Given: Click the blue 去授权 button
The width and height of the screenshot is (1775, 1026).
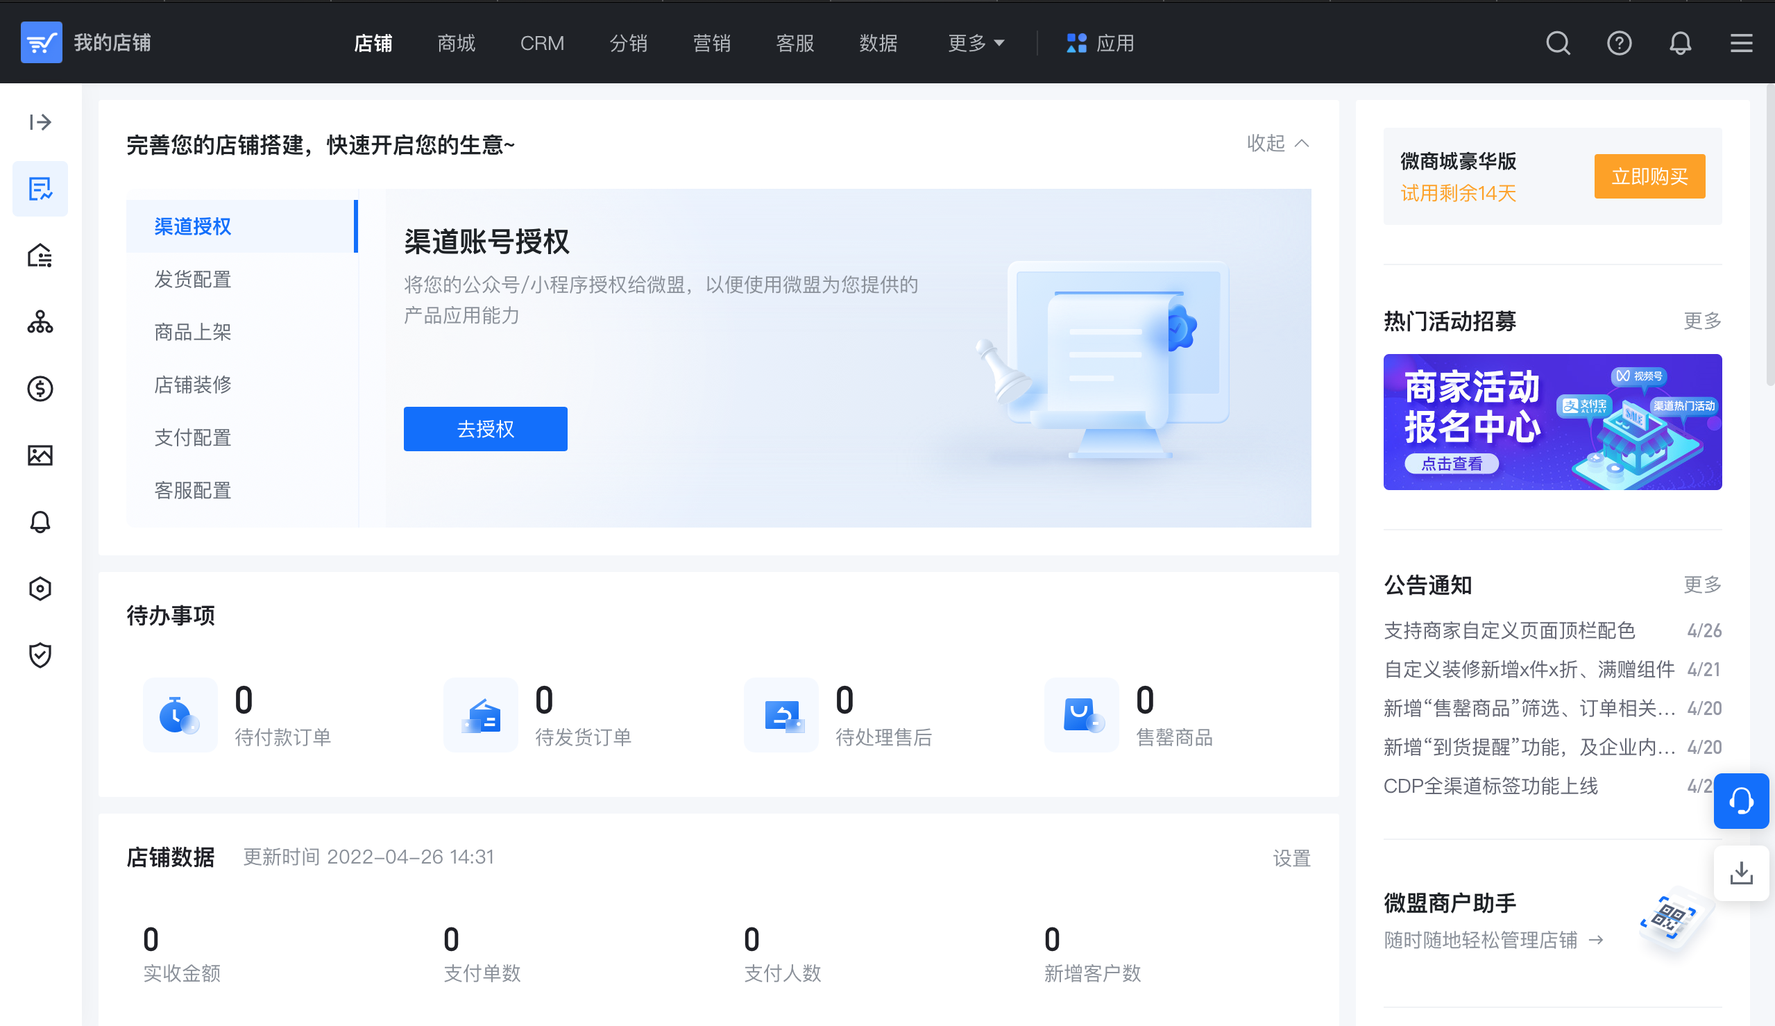Looking at the screenshot, I should 484,428.
